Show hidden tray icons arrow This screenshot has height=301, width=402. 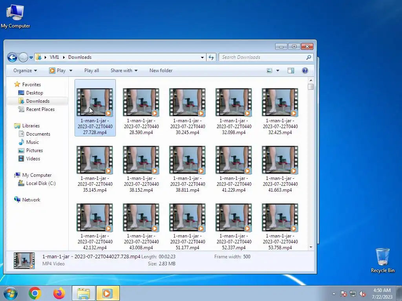[334, 294]
